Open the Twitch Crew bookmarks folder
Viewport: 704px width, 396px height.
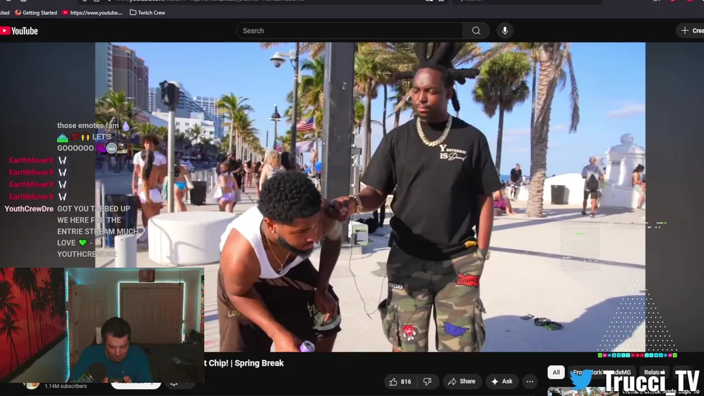147,13
